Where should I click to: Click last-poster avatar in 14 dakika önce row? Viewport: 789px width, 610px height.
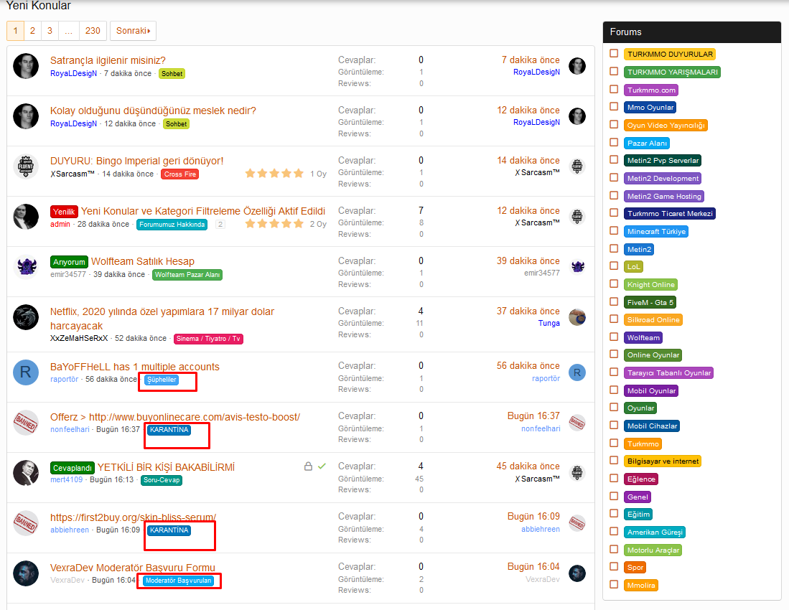point(577,166)
